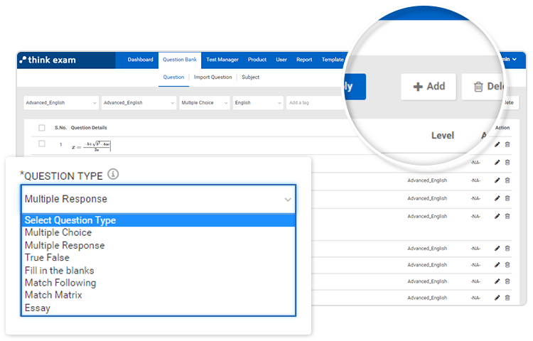
Task: Open the Dashboard menu item
Action: 141,60
